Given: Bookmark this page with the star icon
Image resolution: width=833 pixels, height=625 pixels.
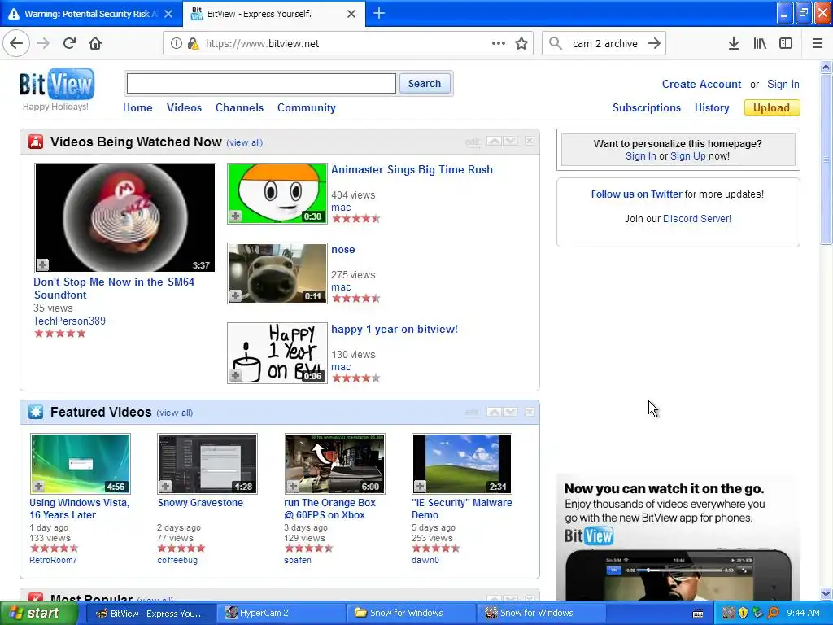Looking at the screenshot, I should tap(521, 44).
